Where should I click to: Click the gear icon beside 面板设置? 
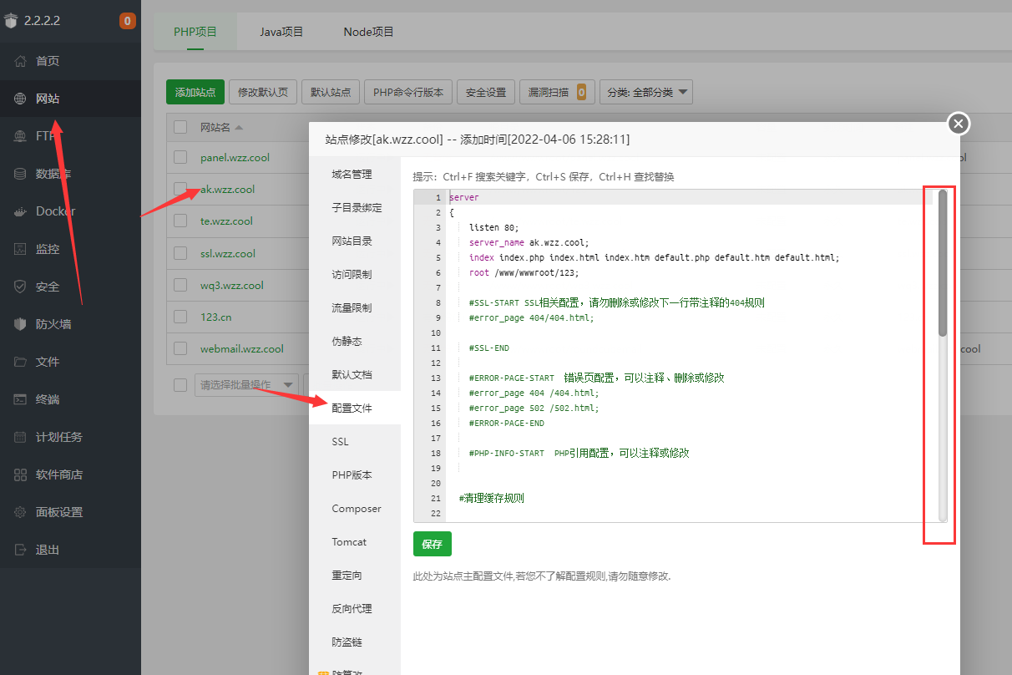pos(21,512)
